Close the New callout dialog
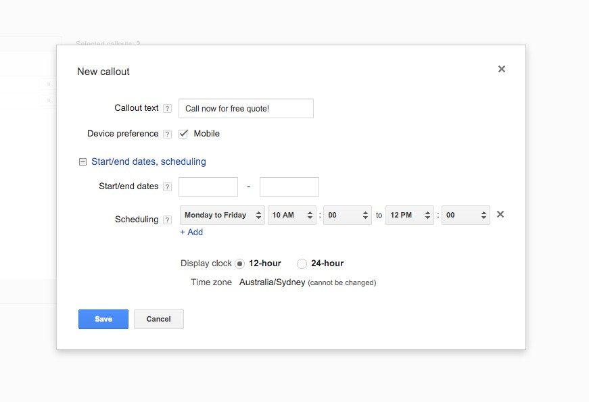The image size is (589, 402). pos(501,68)
